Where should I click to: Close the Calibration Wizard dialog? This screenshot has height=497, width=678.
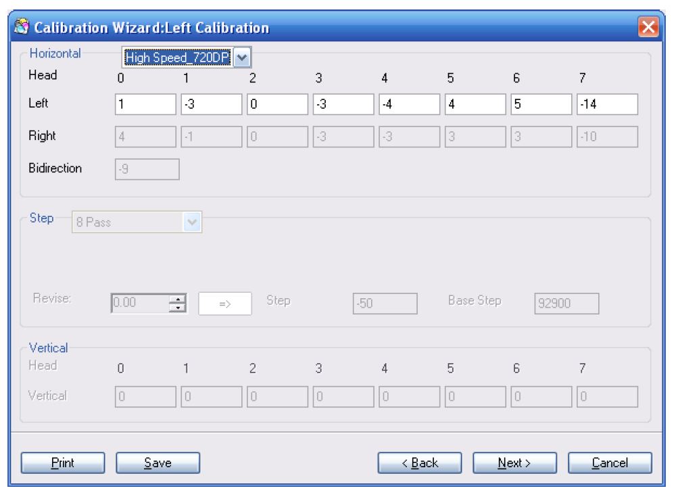click(x=648, y=28)
